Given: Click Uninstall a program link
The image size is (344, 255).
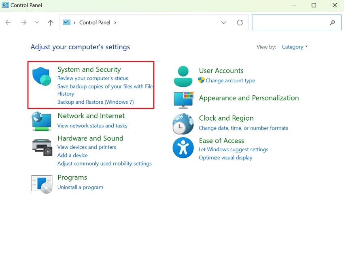Looking at the screenshot, I should click(80, 188).
